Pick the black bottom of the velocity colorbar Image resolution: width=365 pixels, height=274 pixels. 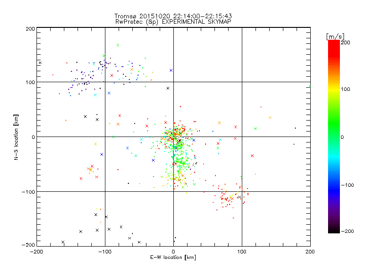pos(334,230)
